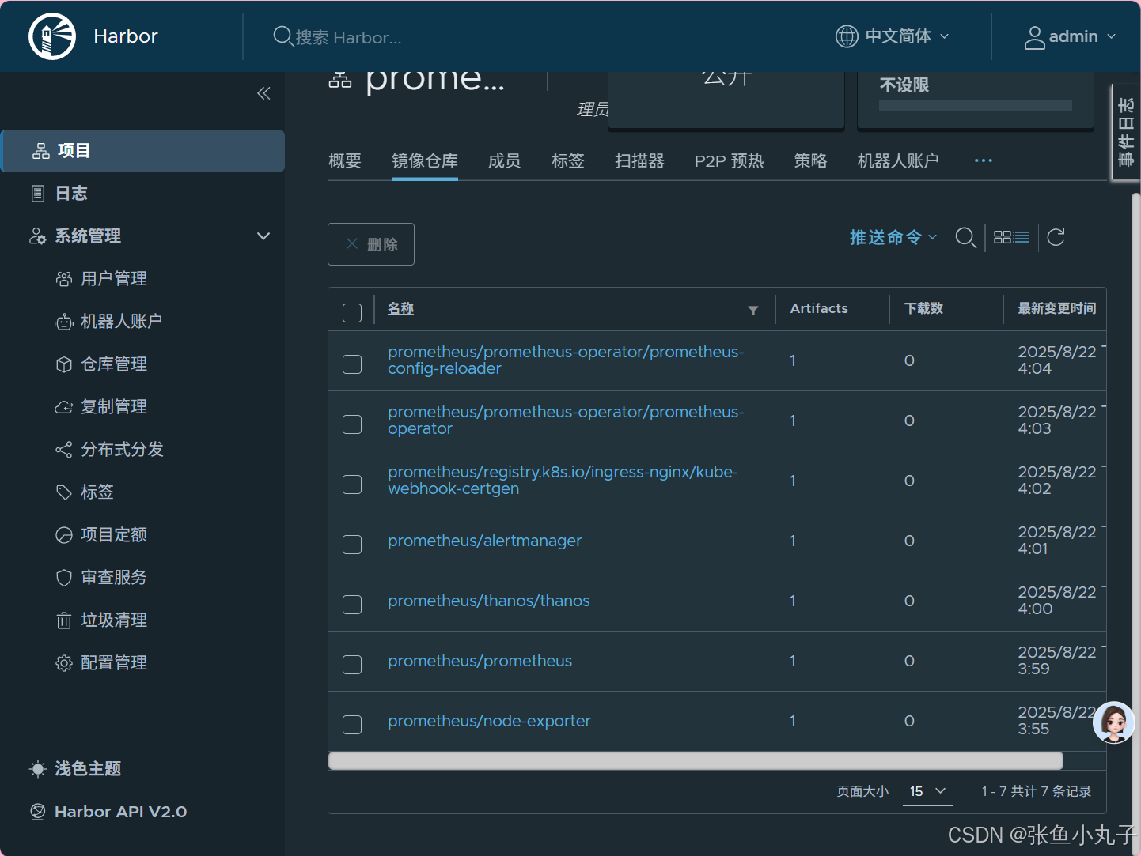This screenshot has width=1141, height=856.
Task: Go to 项目 in the sidebar
Action: click(143, 151)
